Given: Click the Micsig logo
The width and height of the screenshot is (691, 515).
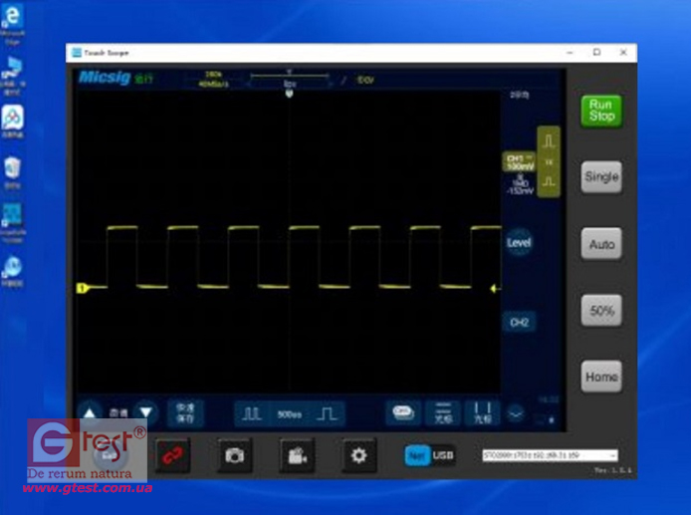Looking at the screenshot, I should (106, 78).
